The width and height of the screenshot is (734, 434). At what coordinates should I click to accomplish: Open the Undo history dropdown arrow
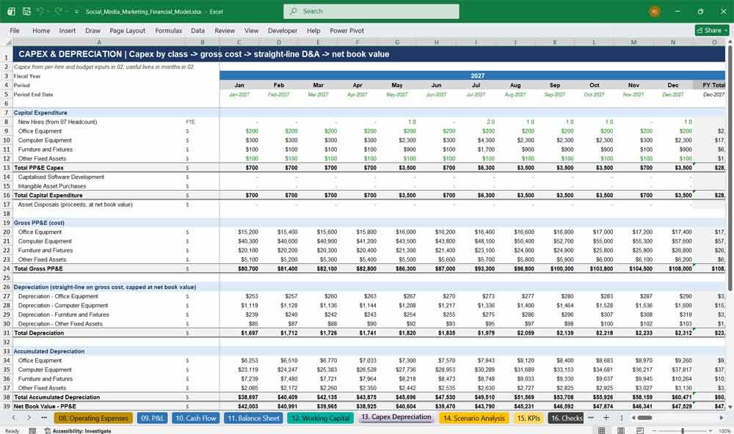(x=48, y=12)
